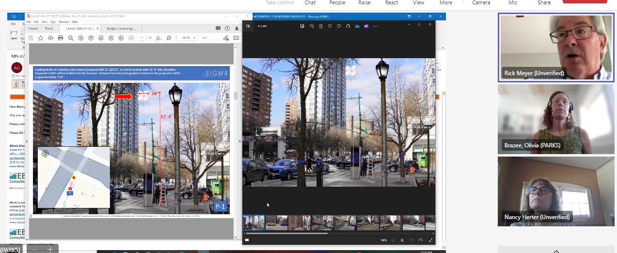
Task: Enter fullscreen in the Photos viewer
Action: click(x=430, y=240)
